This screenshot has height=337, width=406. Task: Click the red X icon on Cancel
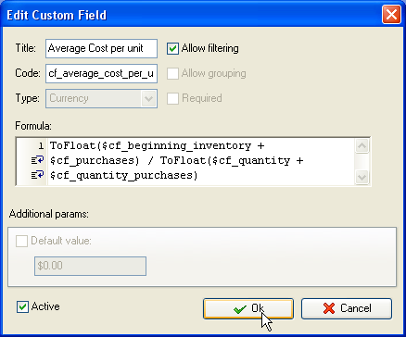click(x=329, y=308)
